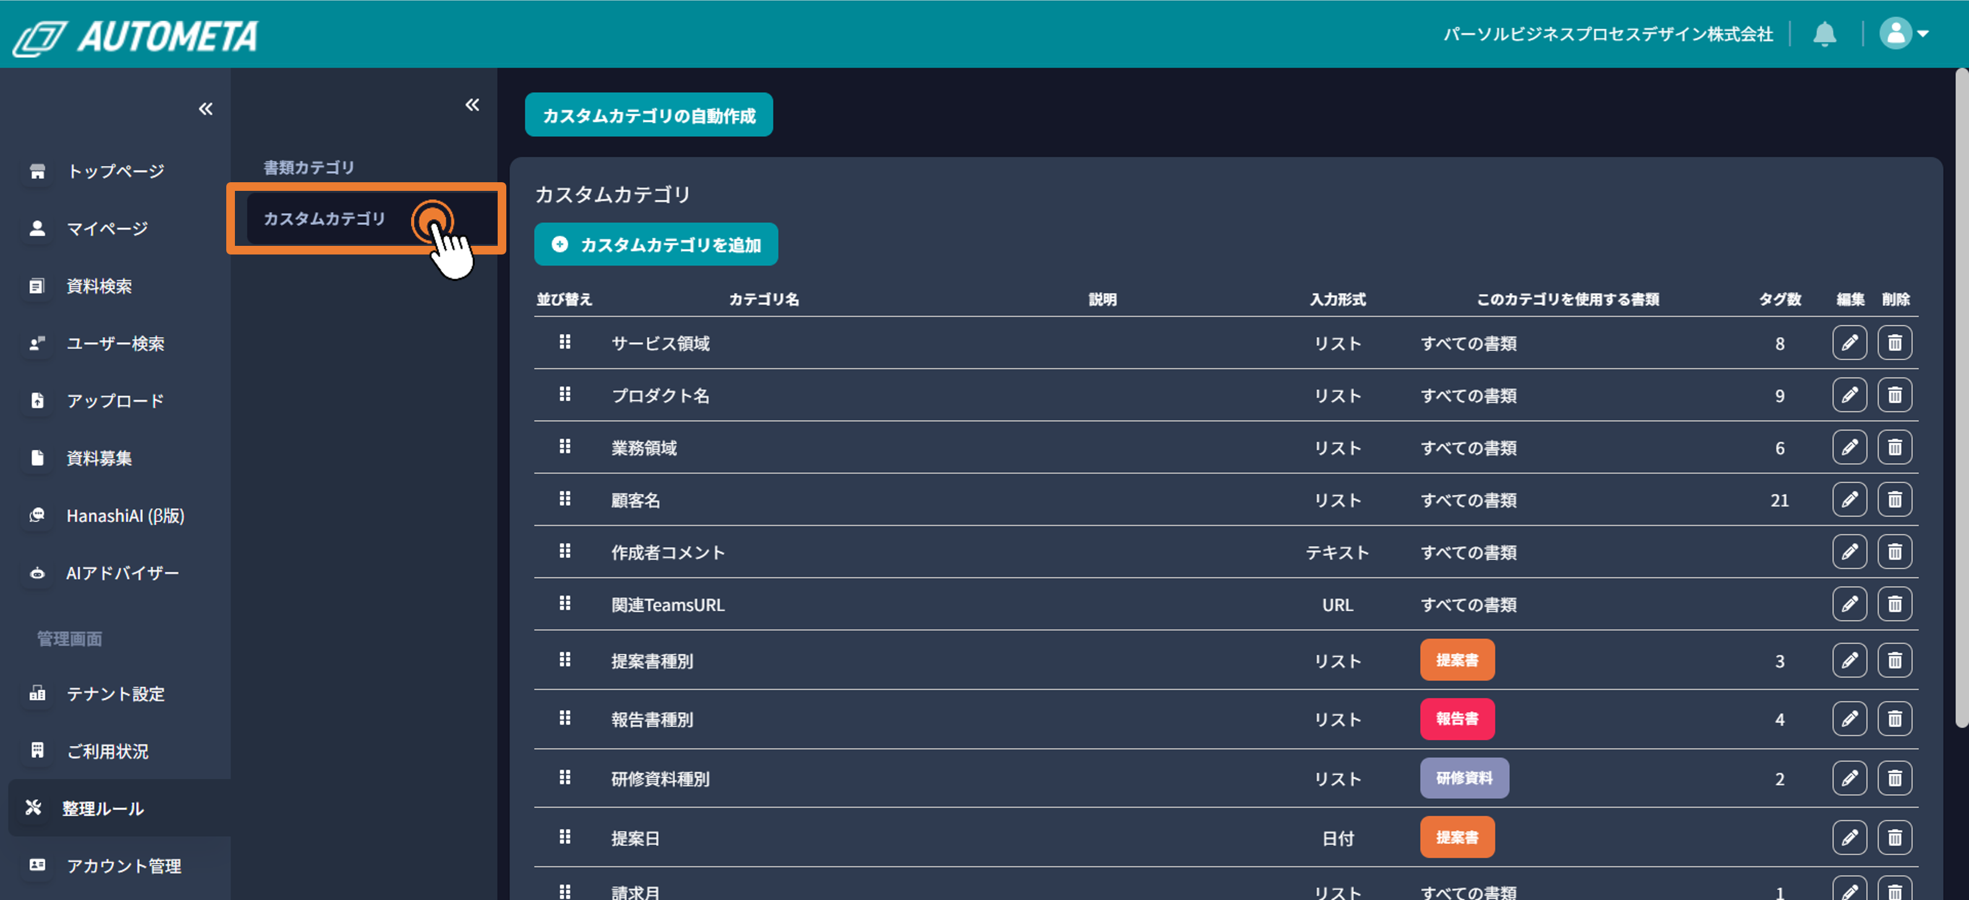Edit the 報告書種別 category
1969x900 pixels.
[x=1849, y=719]
